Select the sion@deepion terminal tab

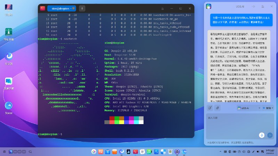[x=62, y=8]
